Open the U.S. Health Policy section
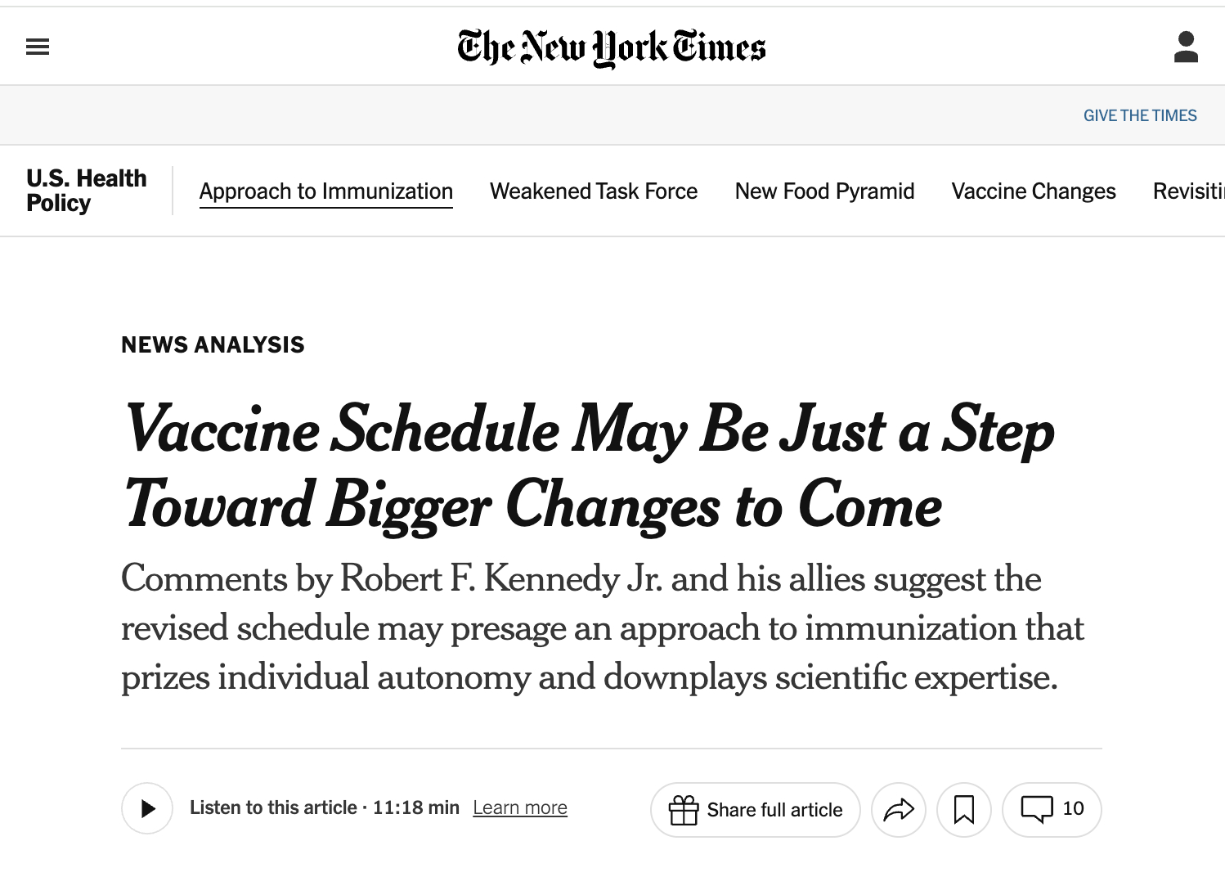This screenshot has width=1225, height=886. (x=86, y=191)
